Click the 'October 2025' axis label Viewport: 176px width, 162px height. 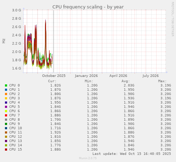click(54, 76)
